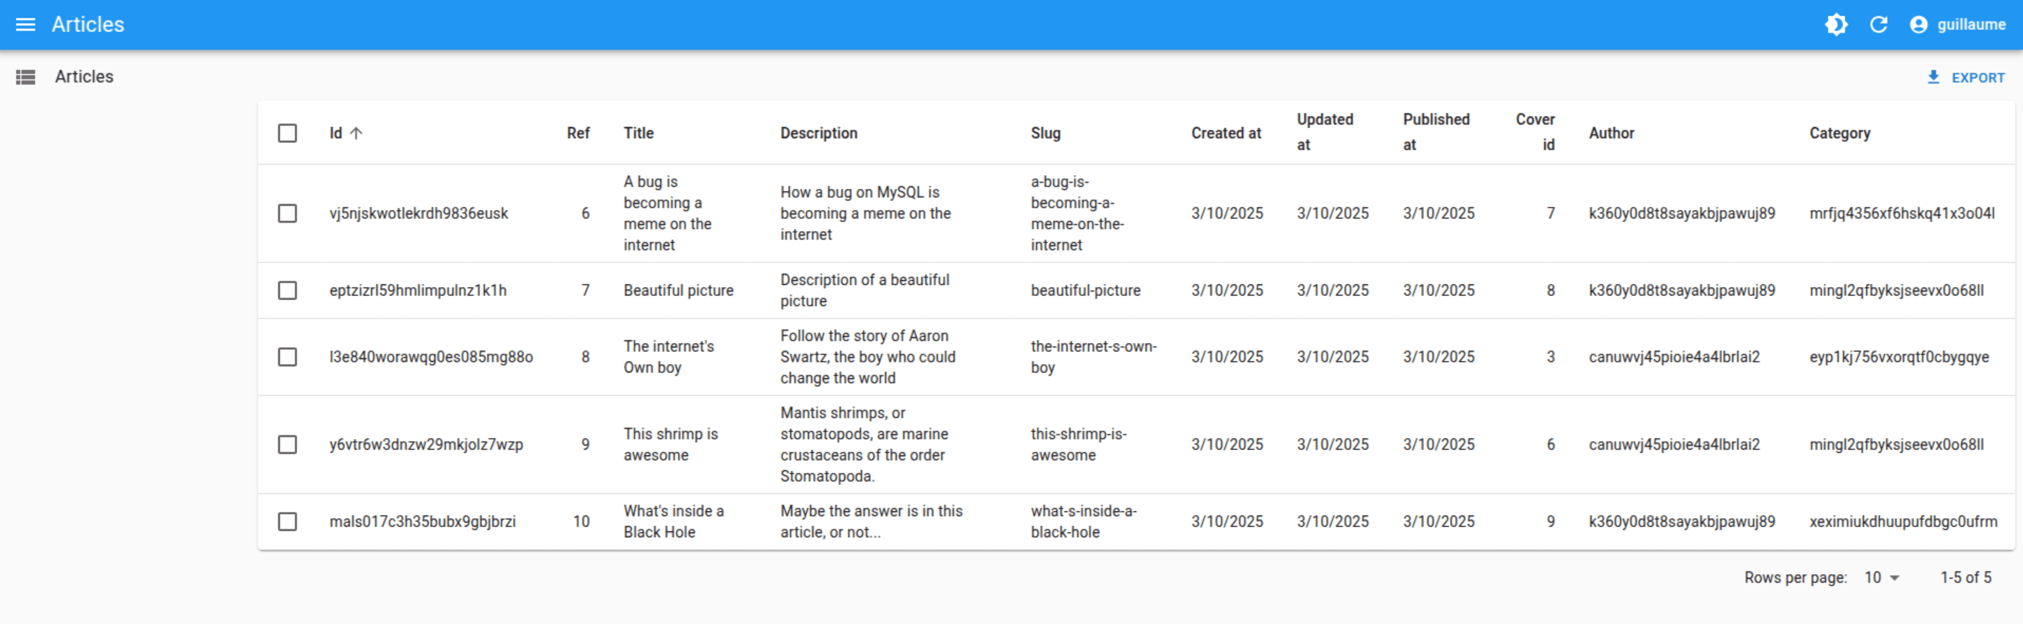Select the This shrimp is awesome row checkbox
Screen dimensions: 2023x624
click(287, 444)
